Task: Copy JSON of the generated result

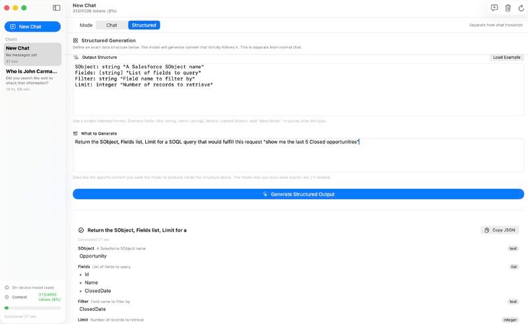Action: click(x=500, y=230)
